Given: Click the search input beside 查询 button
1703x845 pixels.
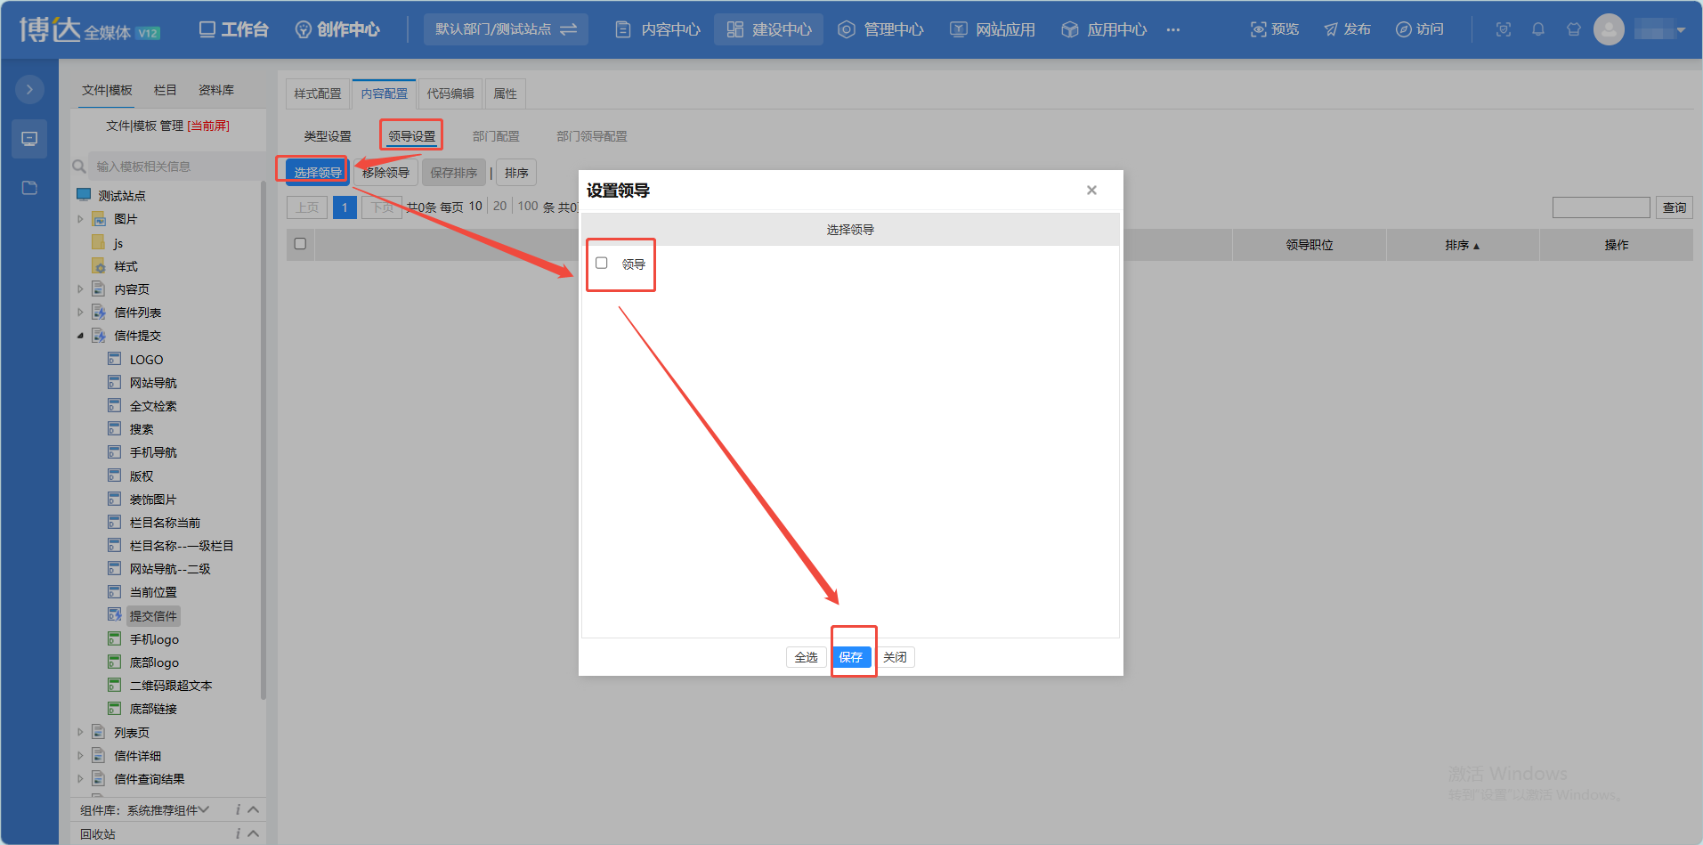Looking at the screenshot, I should pyautogui.click(x=1601, y=207).
